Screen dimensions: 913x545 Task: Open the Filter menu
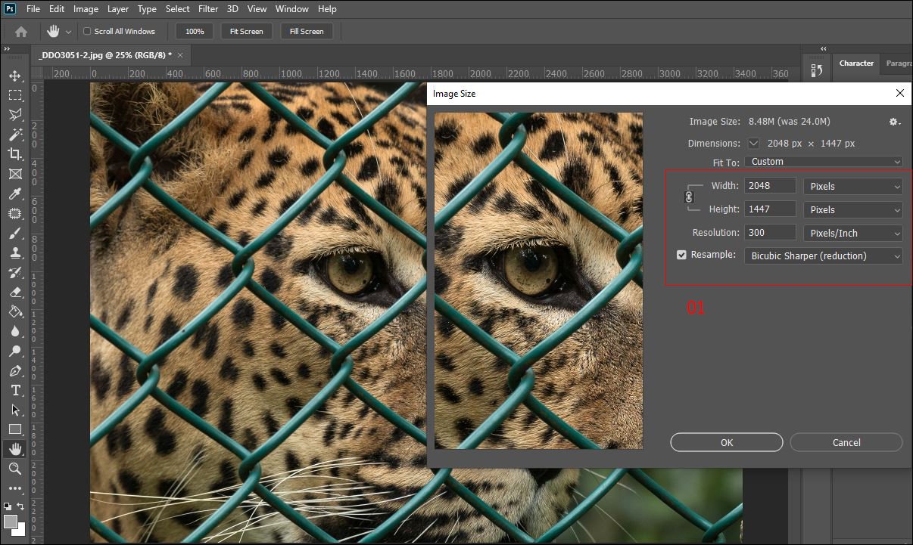coord(207,8)
